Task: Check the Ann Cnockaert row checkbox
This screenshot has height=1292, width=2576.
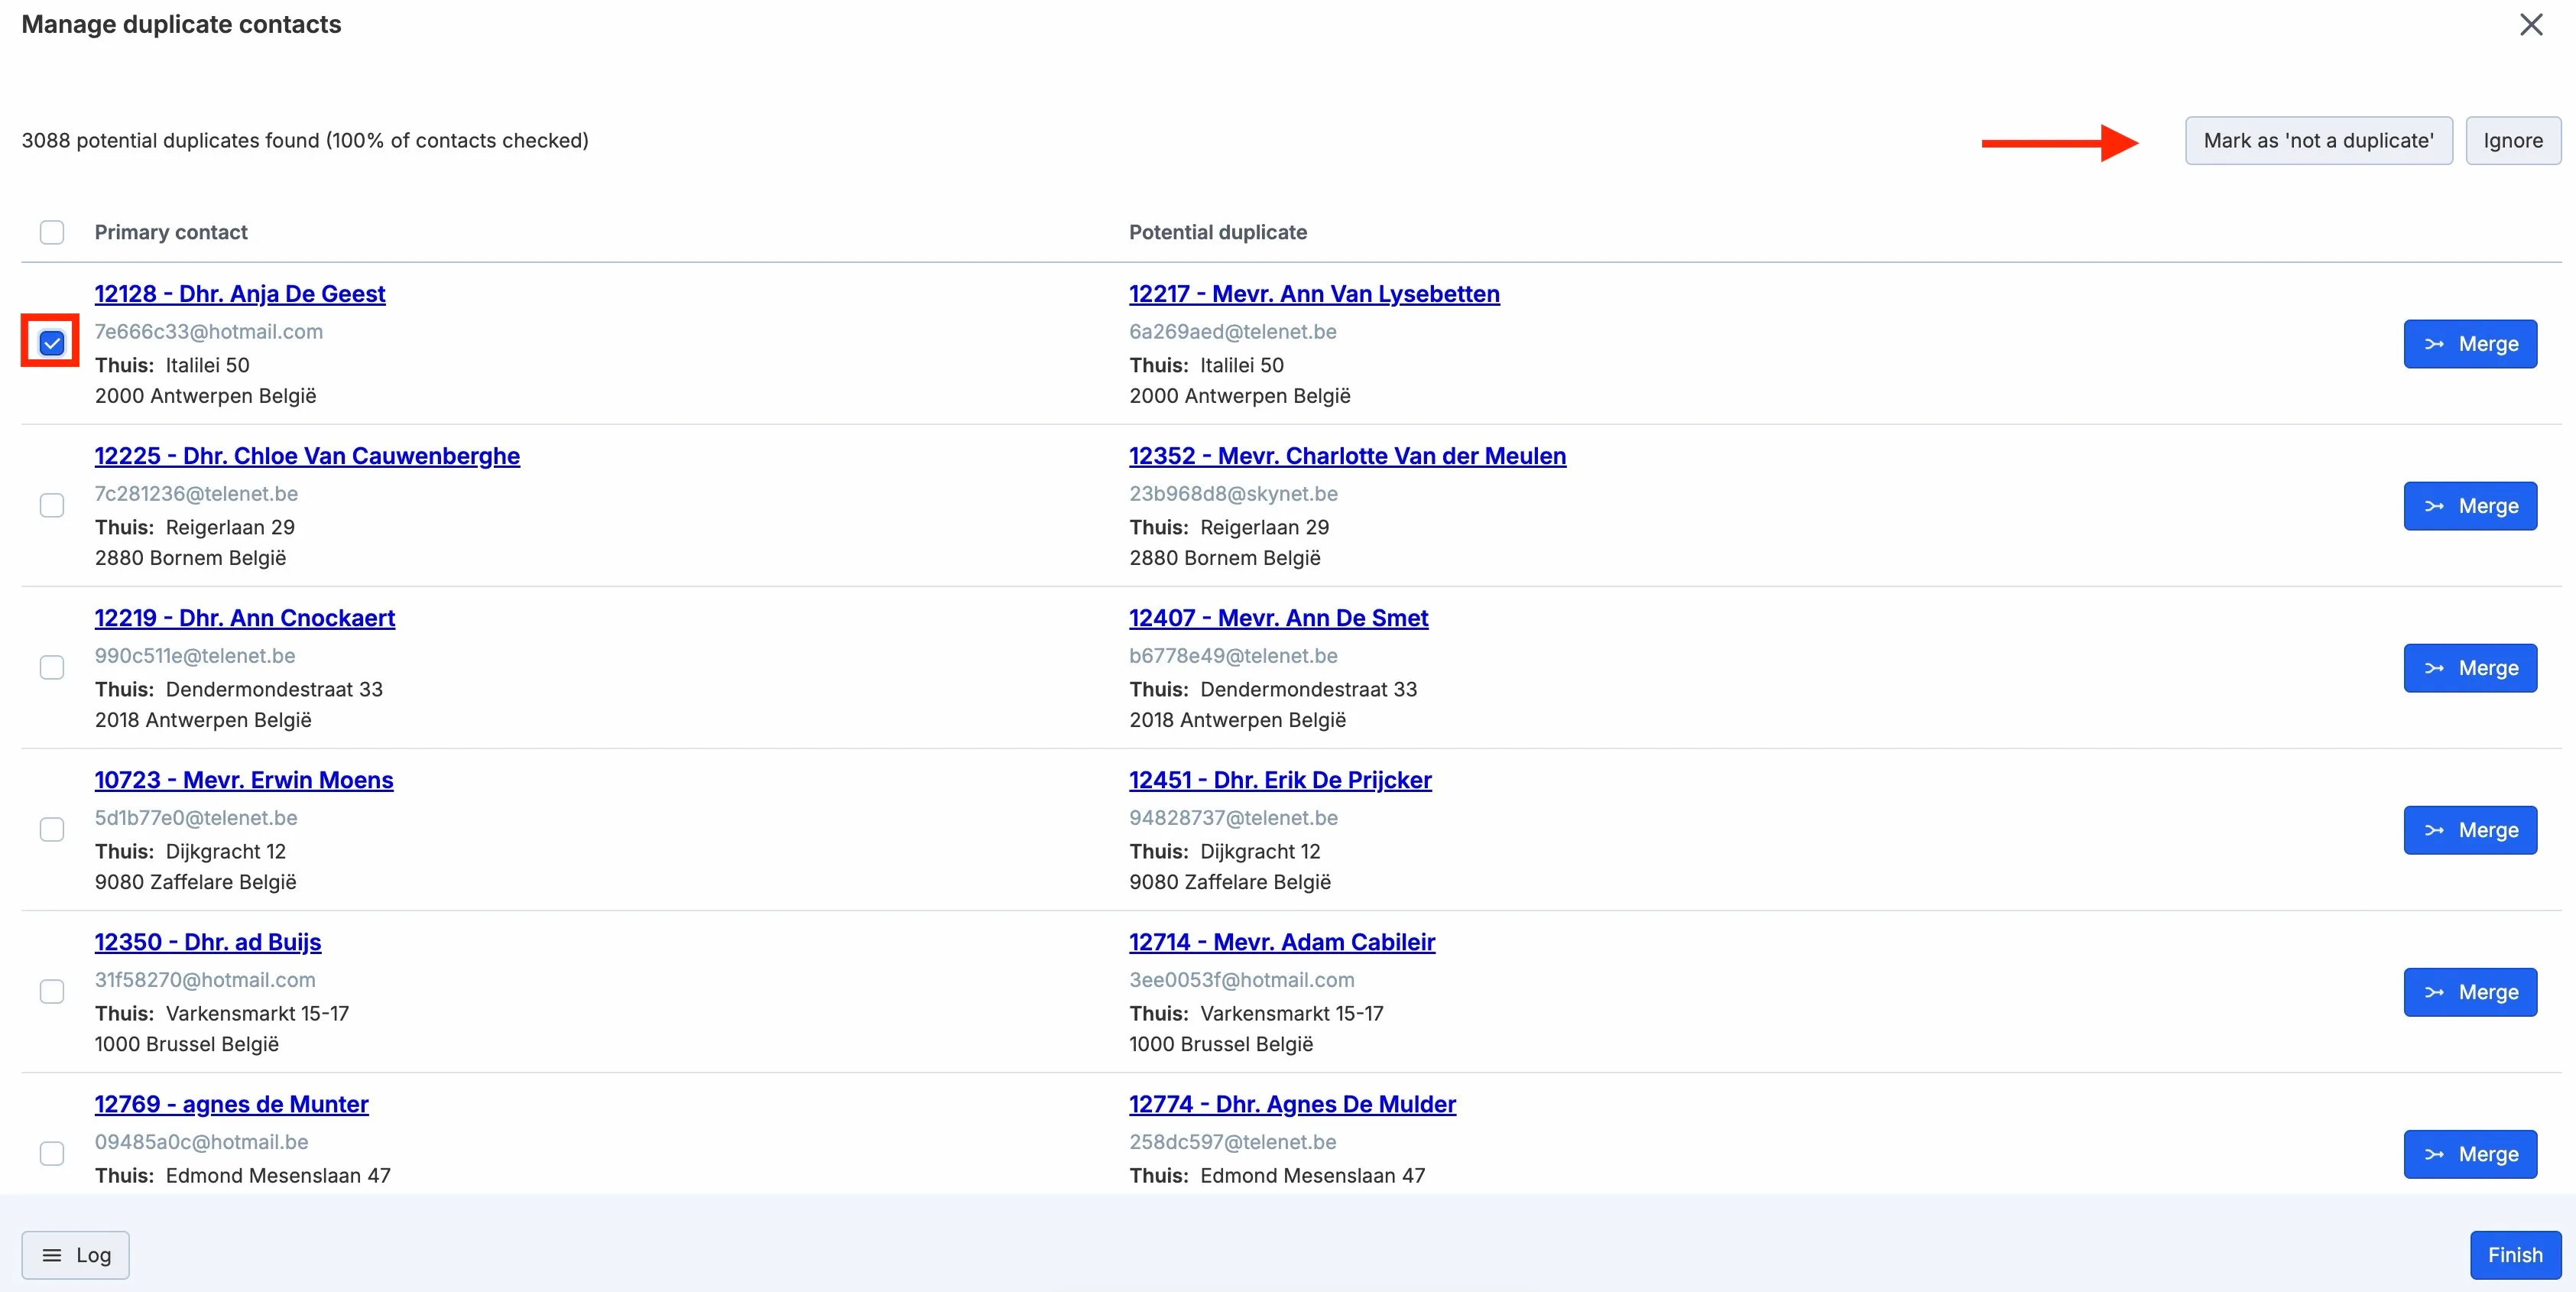Action: click(x=52, y=668)
